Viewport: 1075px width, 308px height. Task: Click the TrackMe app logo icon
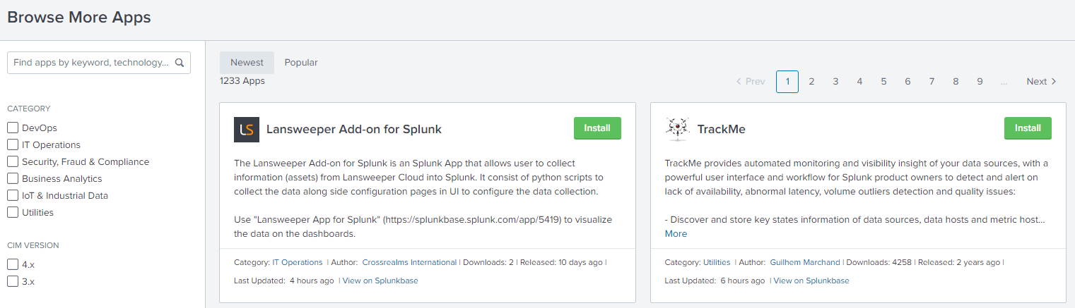tap(677, 129)
